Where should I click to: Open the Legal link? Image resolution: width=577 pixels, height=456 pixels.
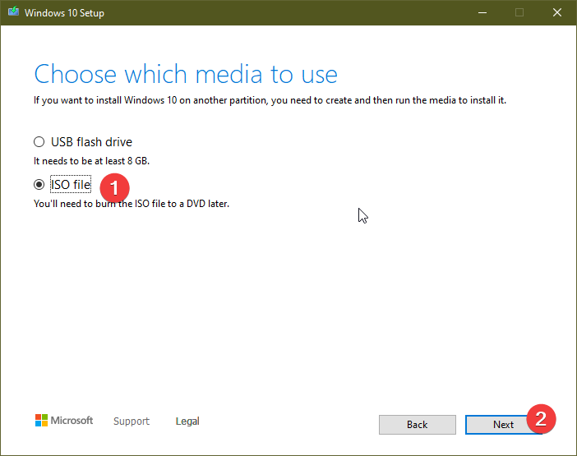[x=187, y=421]
